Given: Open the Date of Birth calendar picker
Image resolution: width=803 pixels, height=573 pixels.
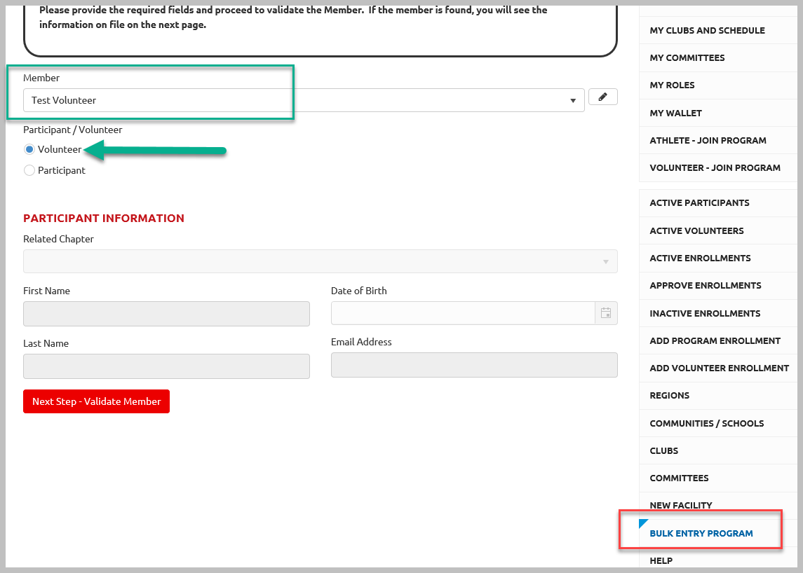Looking at the screenshot, I should point(606,313).
